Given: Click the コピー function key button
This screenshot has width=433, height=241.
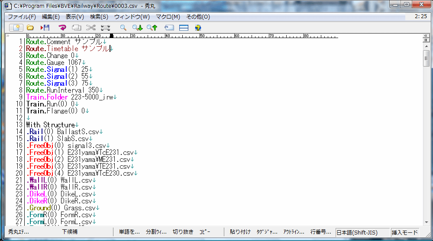Looking at the screenshot, I should click(x=205, y=232).
